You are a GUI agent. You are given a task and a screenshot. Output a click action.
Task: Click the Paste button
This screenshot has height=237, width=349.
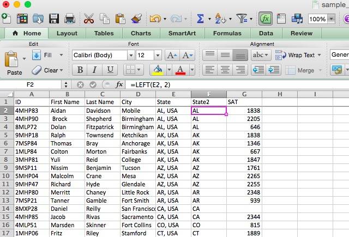(13, 63)
